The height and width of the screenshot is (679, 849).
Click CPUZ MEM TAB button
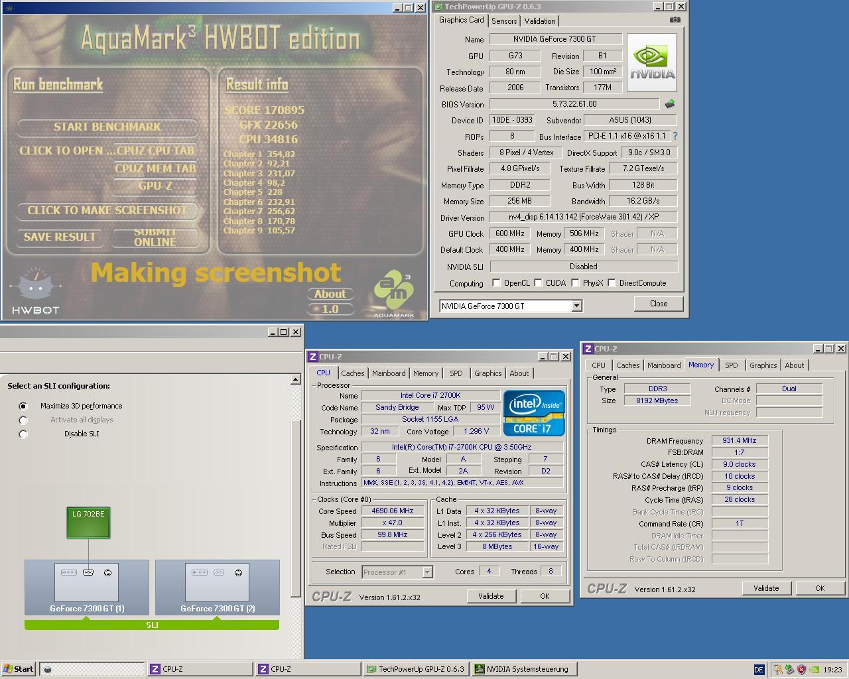pos(155,168)
